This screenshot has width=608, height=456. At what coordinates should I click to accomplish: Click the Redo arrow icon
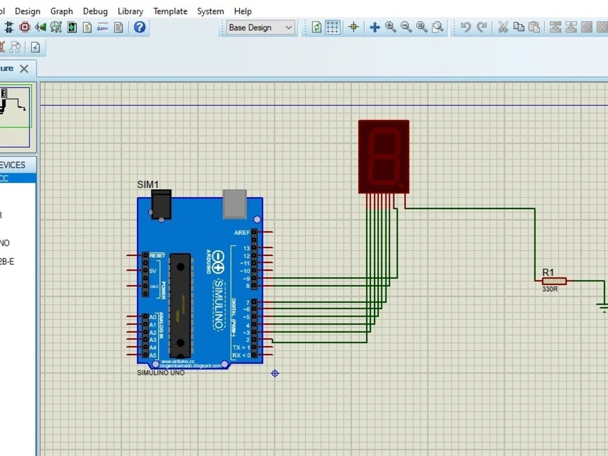tap(482, 27)
